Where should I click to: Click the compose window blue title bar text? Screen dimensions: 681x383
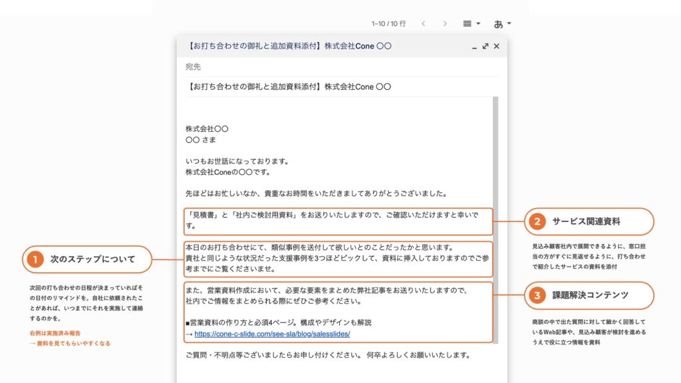pyautogui.click(x=289, y=47)
